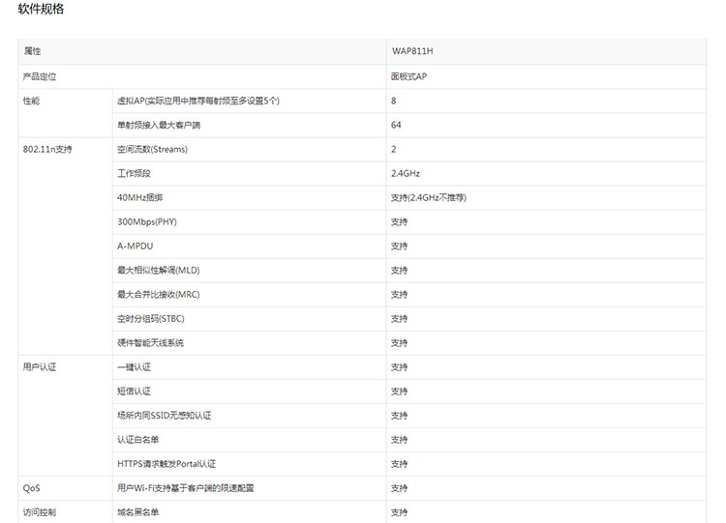Select the 空间流数(Streams) cell
The image size is (726, 523).
[249, 150]
